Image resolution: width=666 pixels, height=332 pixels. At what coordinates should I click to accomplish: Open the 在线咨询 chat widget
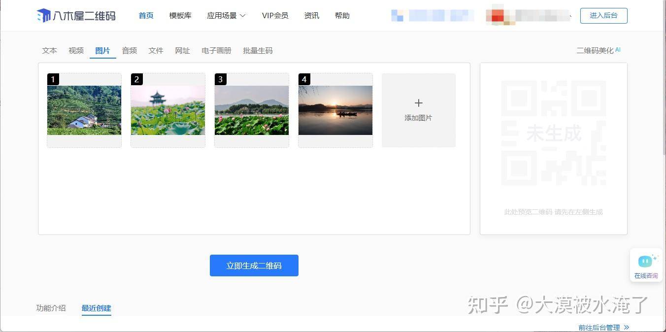click(x=646, y=266)
